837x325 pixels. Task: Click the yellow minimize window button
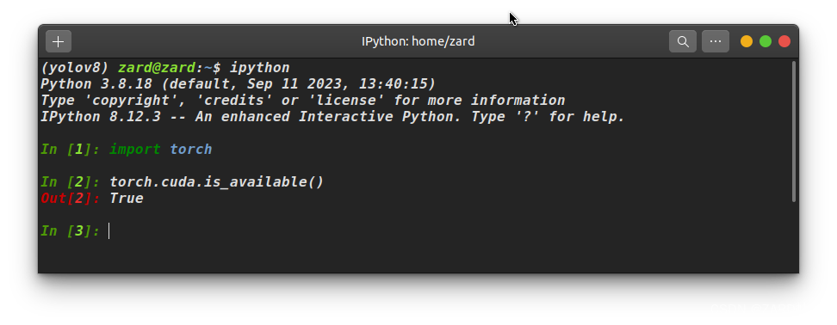(747, 41)
